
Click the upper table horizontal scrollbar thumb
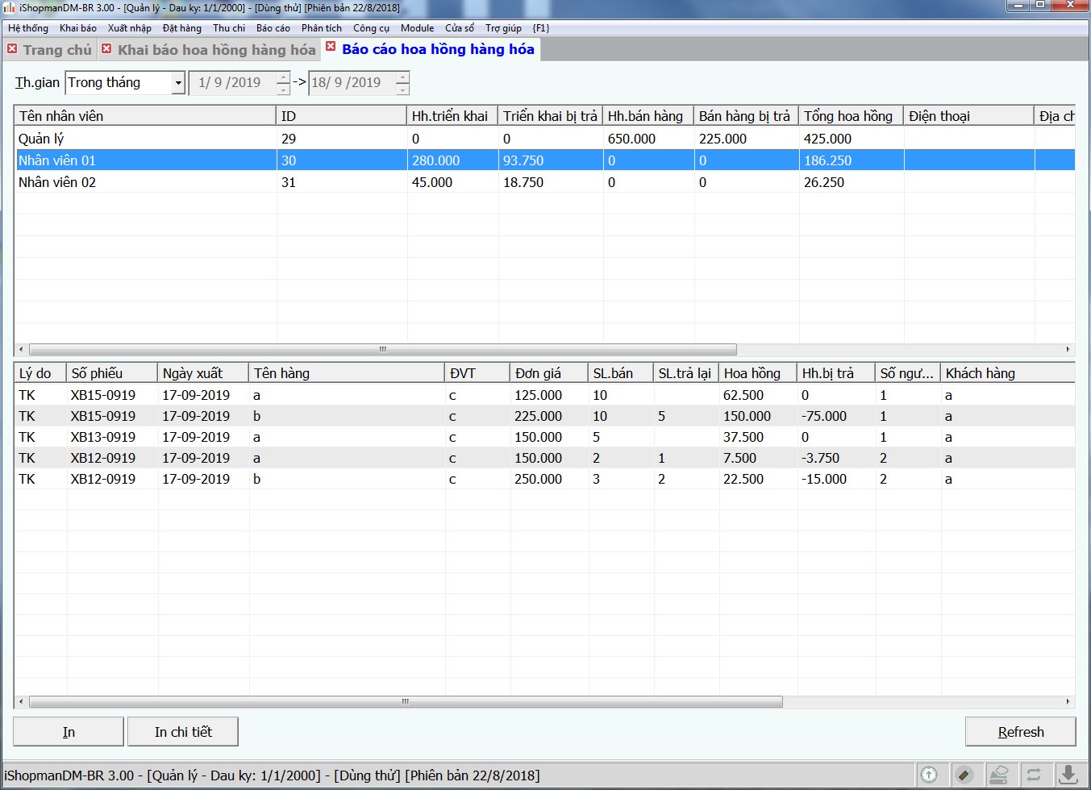click(x=383, y=350)
